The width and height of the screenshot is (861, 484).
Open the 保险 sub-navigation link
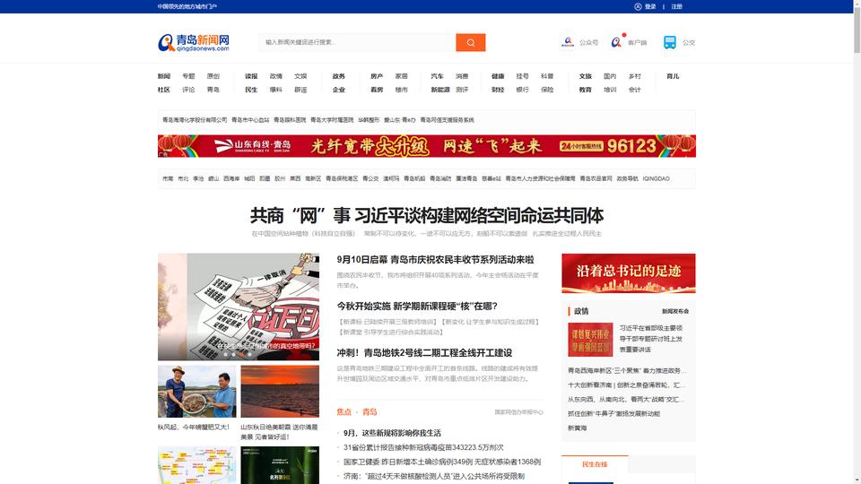point(547,90)
